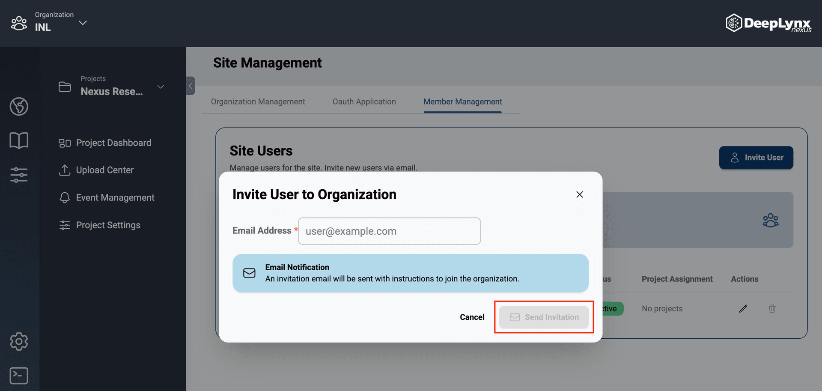Navigate to Project Dashboard
822x391 pixels.
click(x=113, y=142)
